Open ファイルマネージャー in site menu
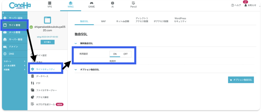The width and height of the screenshot is (261, 112). point(46,90)
